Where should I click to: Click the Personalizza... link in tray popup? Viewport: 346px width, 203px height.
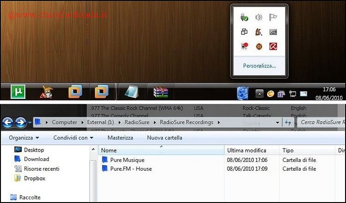coord(259,66)
